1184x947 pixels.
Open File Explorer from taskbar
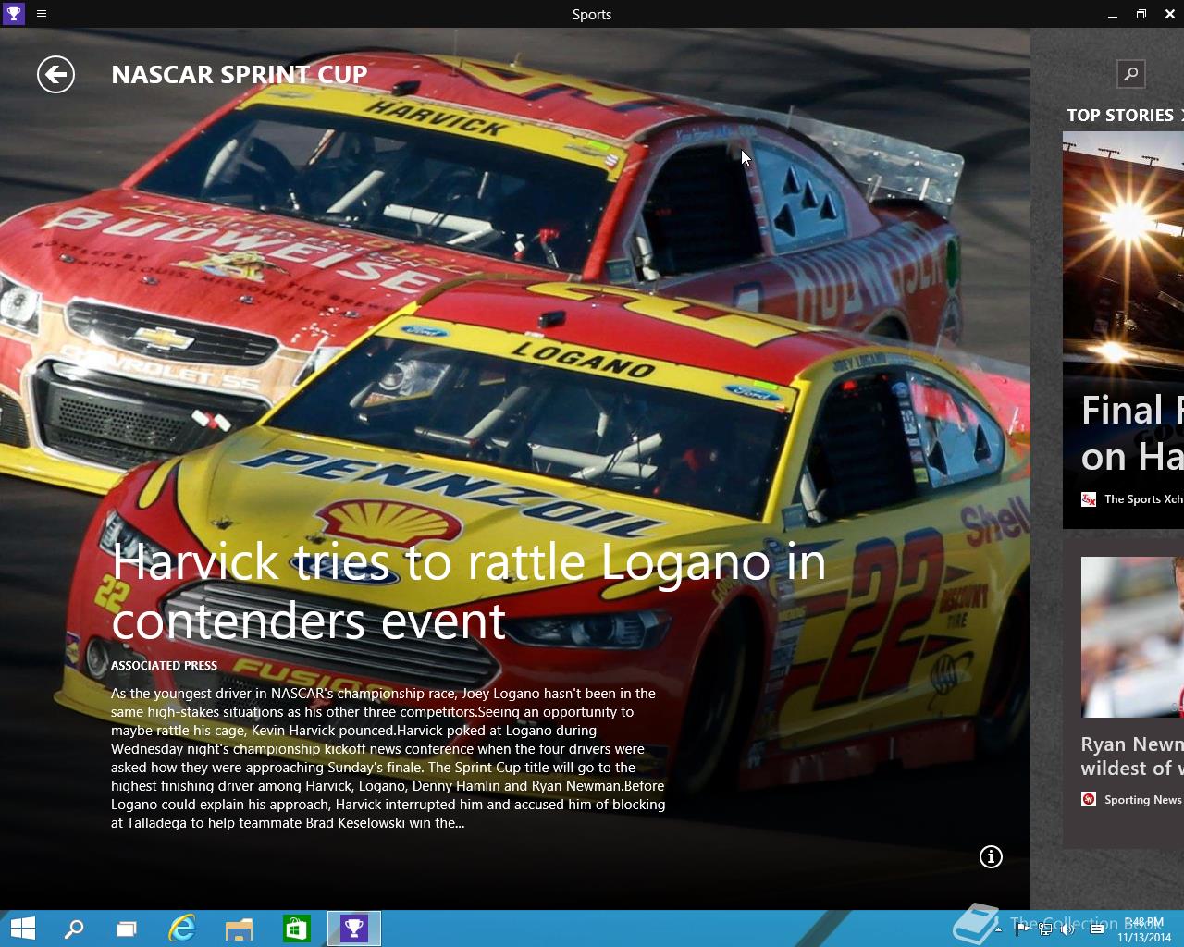tap(239, 929)
